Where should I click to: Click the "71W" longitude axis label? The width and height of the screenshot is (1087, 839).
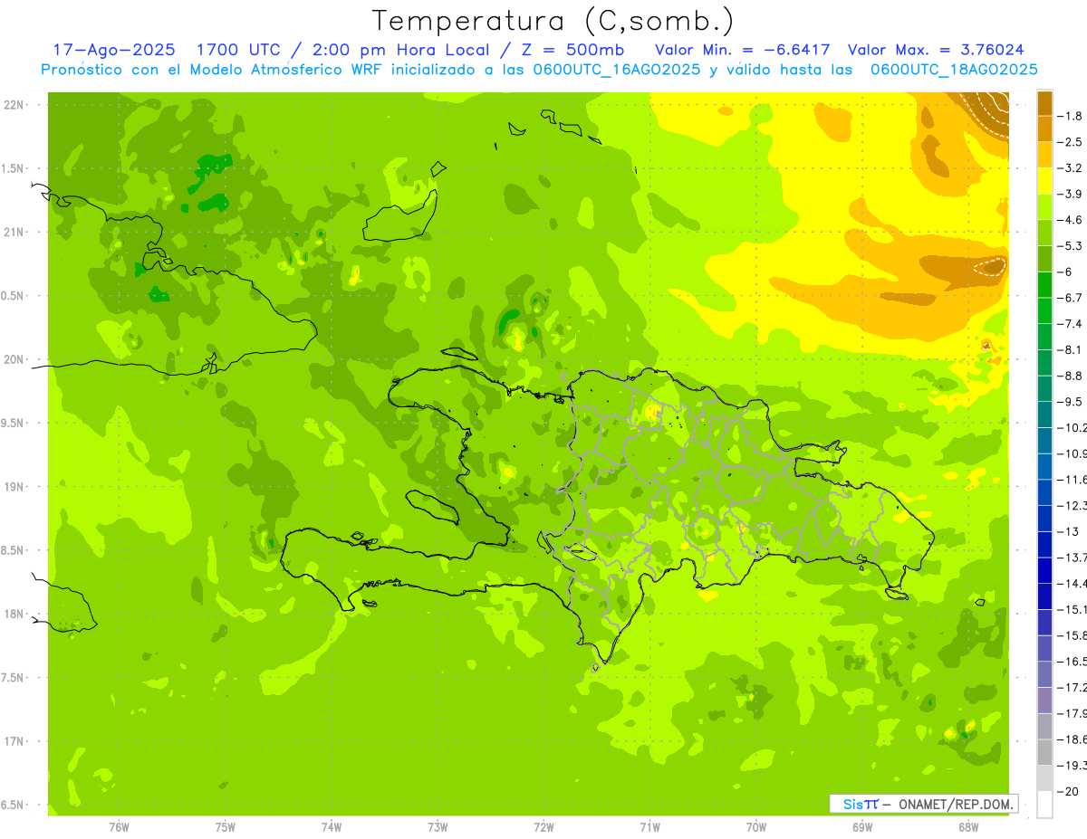tap(649, 827)
